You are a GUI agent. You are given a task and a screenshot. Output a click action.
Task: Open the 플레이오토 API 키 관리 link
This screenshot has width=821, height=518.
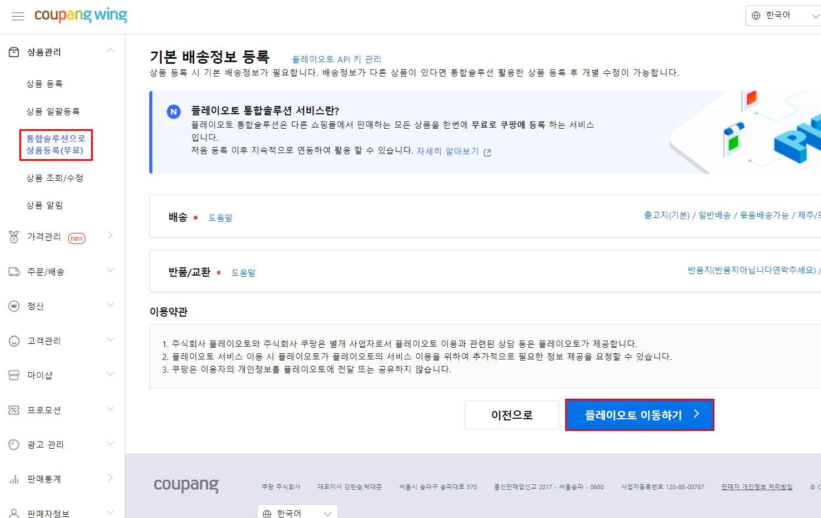pos(336,59)
